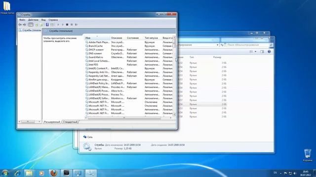This screenshot has height=177, width=316.
Task: Open the Action Center flag tray icon
Action: click(x=285, y=173)
